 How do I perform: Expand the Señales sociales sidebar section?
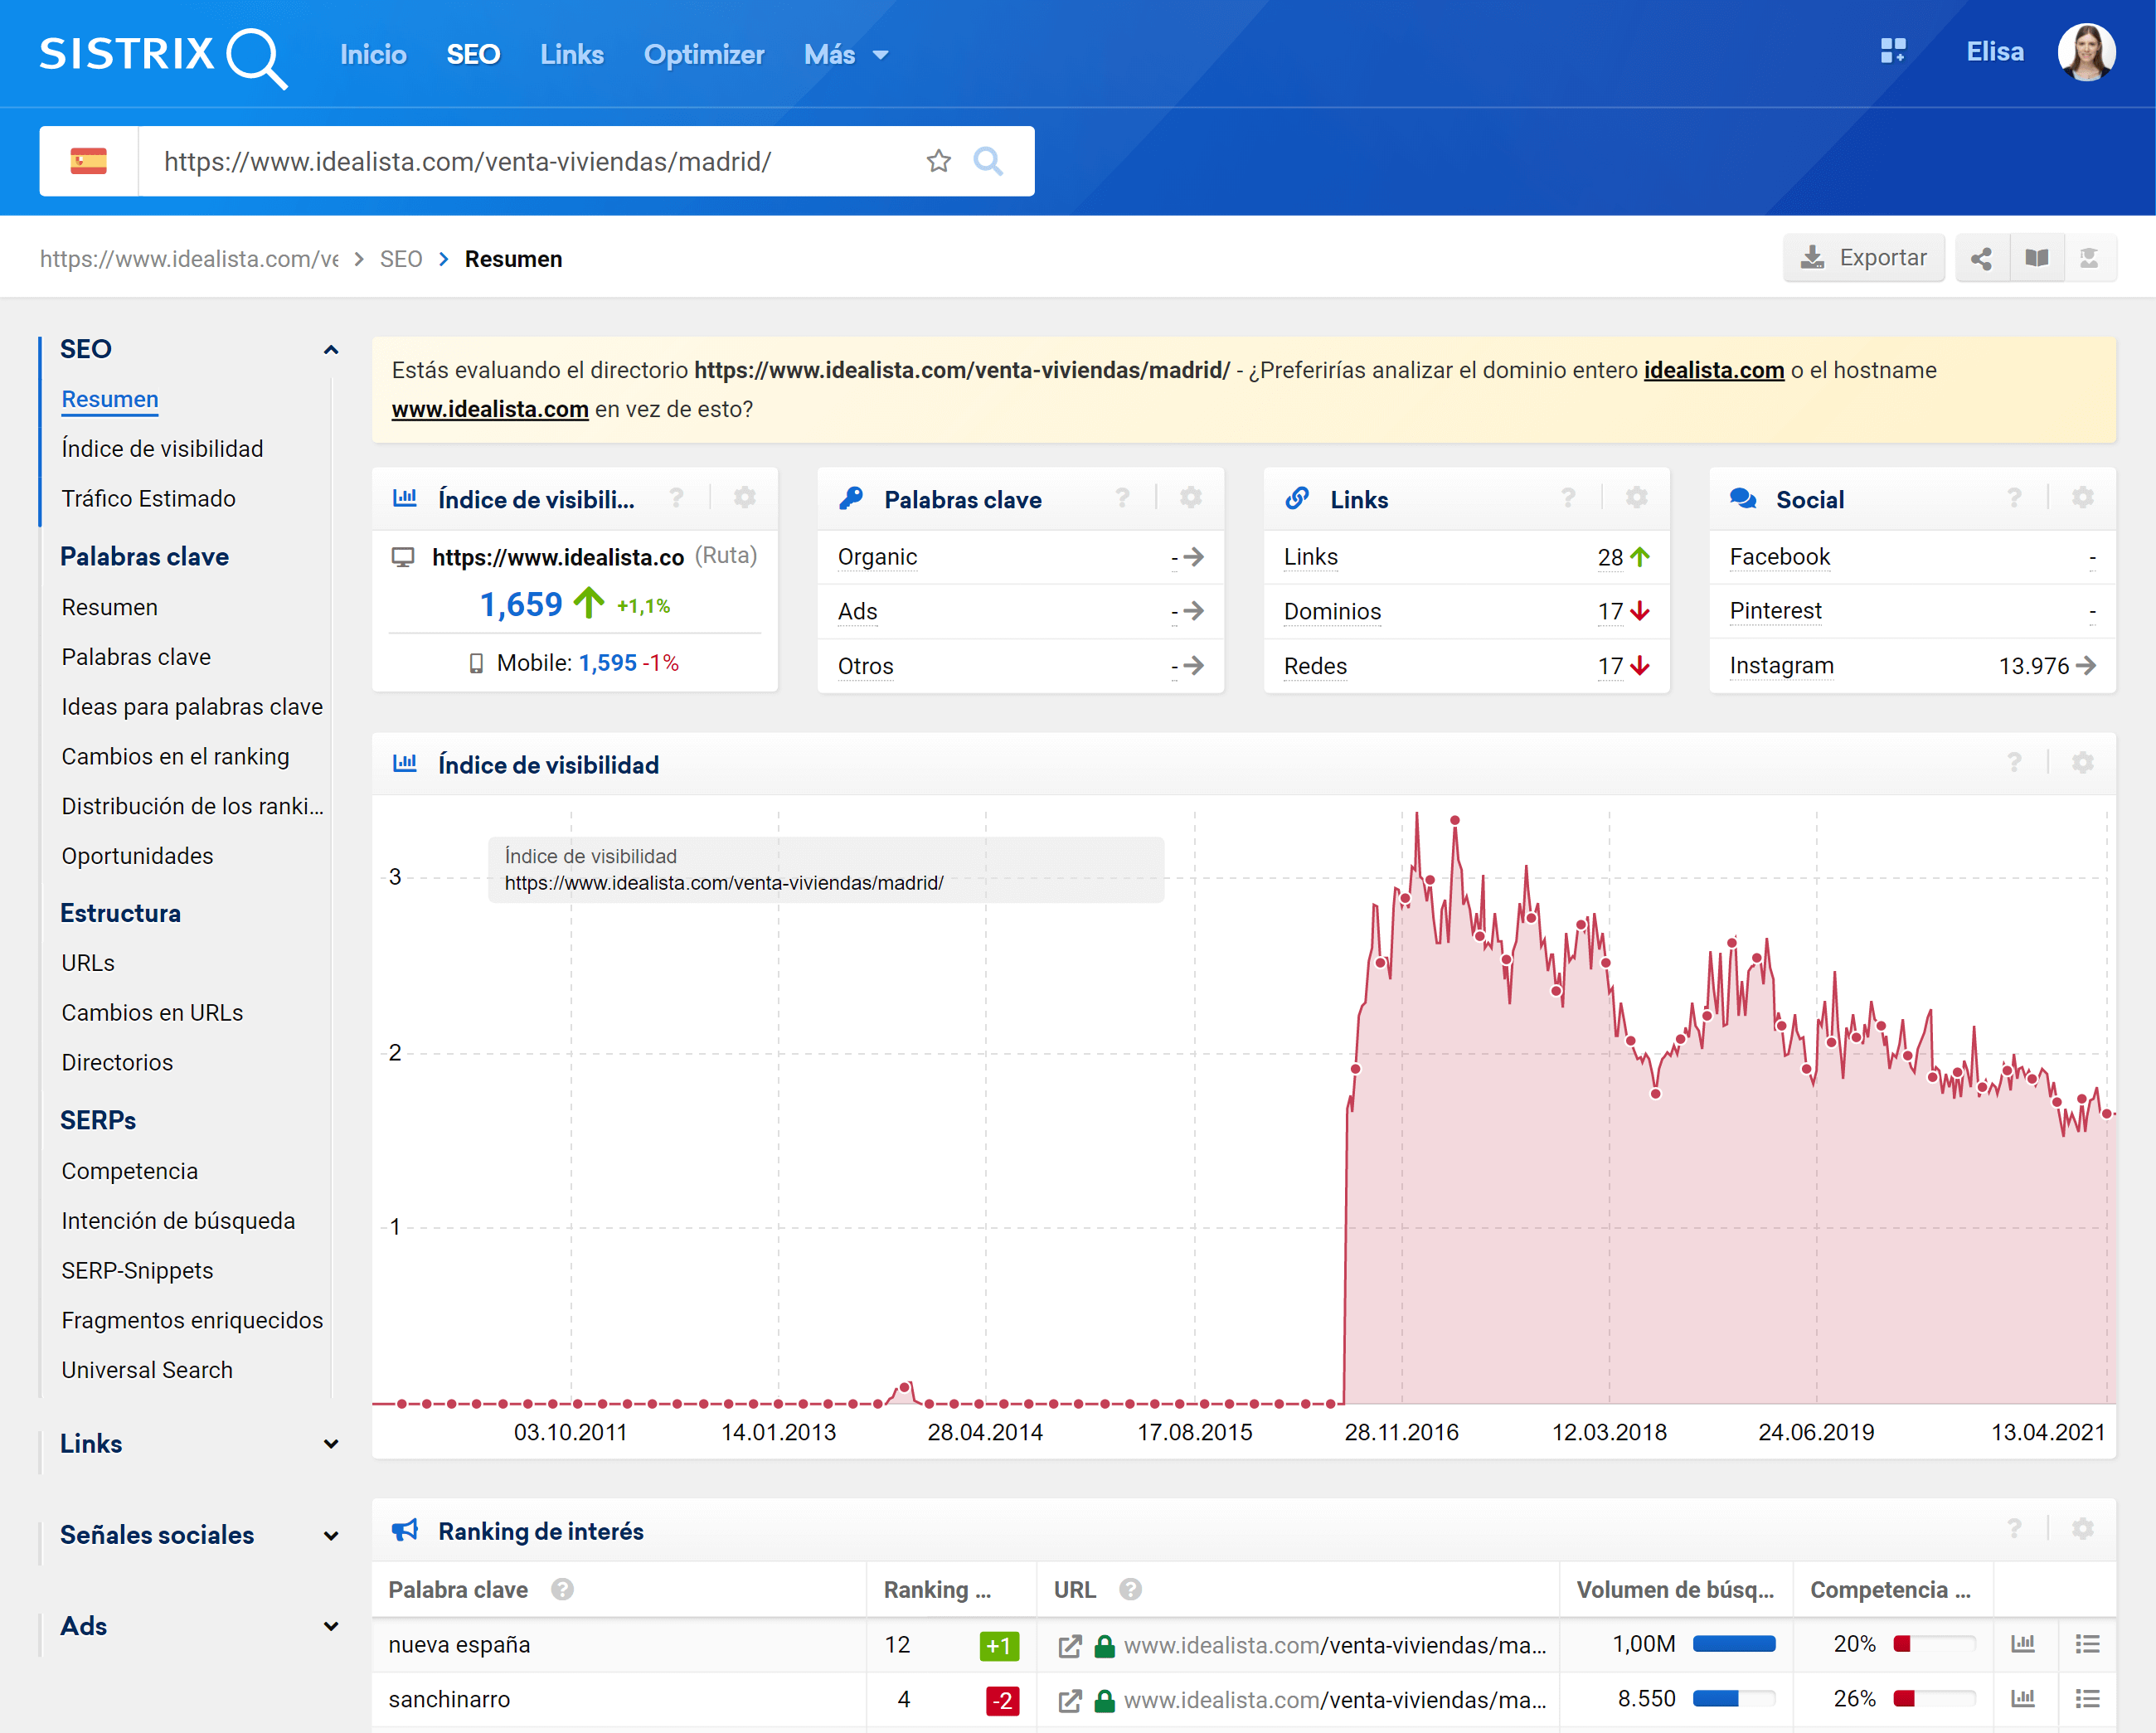(x=331, y=1536)
